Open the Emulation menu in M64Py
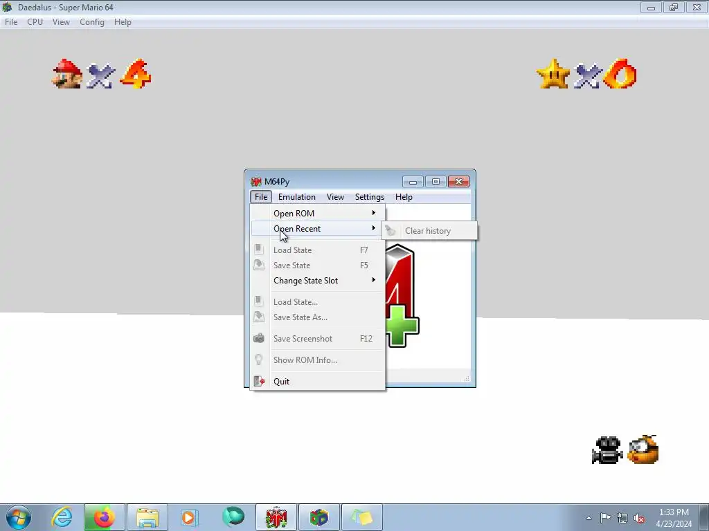 (x=296, y=197)
